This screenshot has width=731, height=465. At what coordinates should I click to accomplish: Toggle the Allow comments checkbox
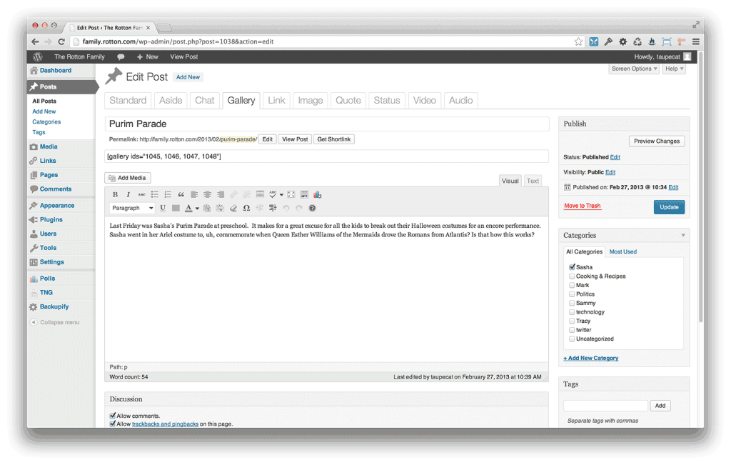coord(113,416)
